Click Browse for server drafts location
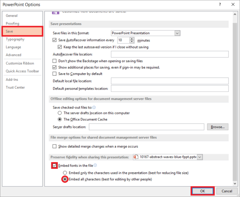Image resolution: width=240 pixels, height=197 pixels. tap(218, 127)
